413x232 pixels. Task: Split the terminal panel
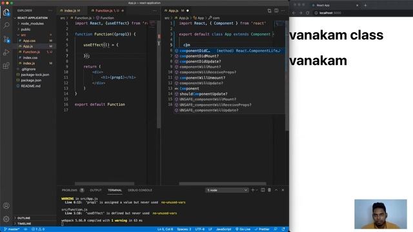tap(263, 190)
